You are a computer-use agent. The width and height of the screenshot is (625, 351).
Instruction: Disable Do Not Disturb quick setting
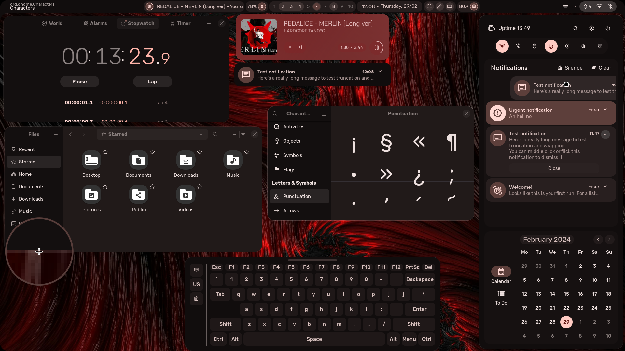pyautogui.click(x=550, y=46)
